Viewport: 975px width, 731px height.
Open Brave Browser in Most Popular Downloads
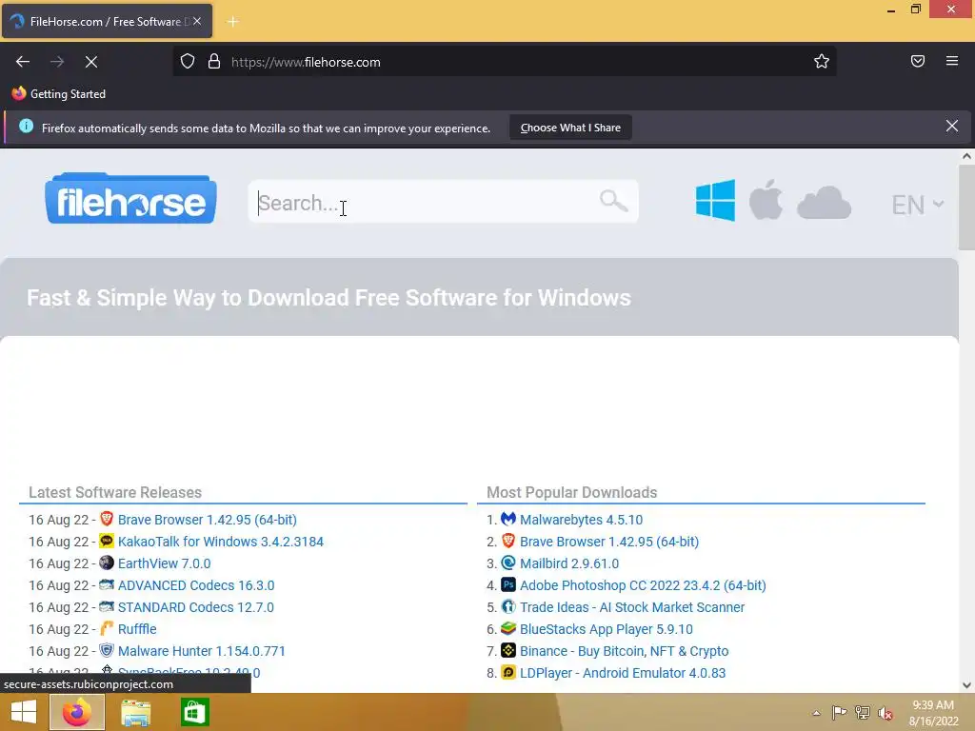click(608, 542)
